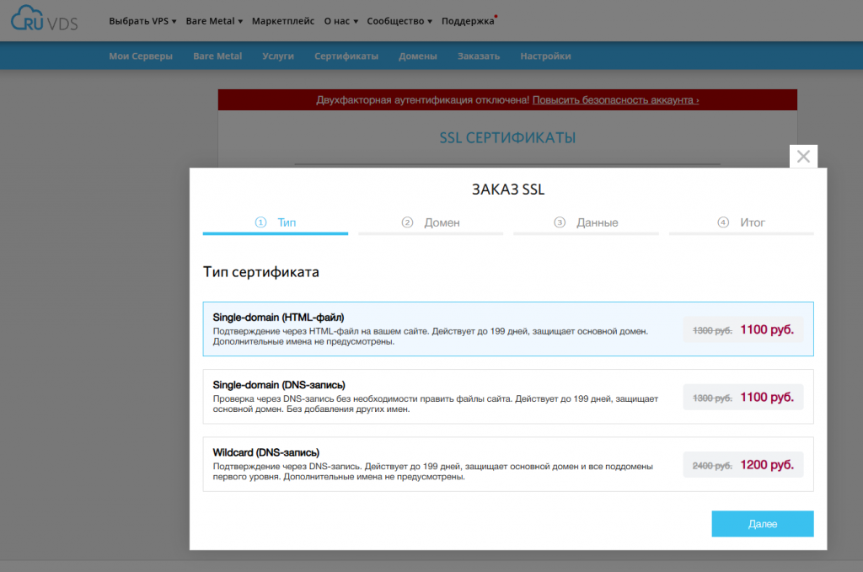Open the Сообщество dropdown menu
The image size is (863, 572).
point(399,21)
